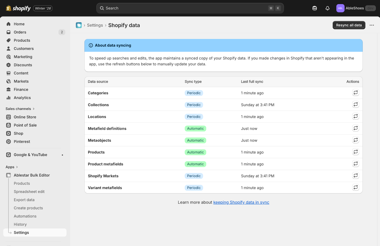The height and width of the screenshot is (246, 380).
Task: Resync the Product metafields data
Action: click(x=355, y=164)
